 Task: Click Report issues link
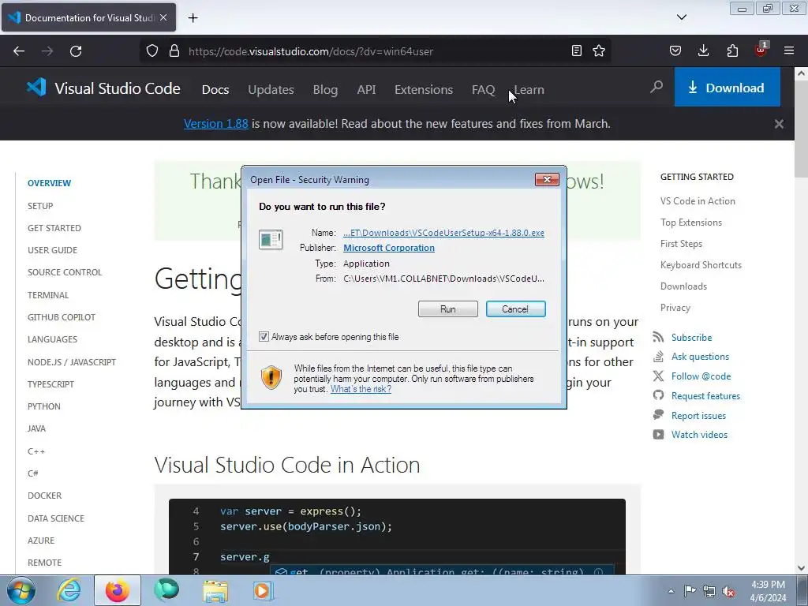tap(698, 415)
